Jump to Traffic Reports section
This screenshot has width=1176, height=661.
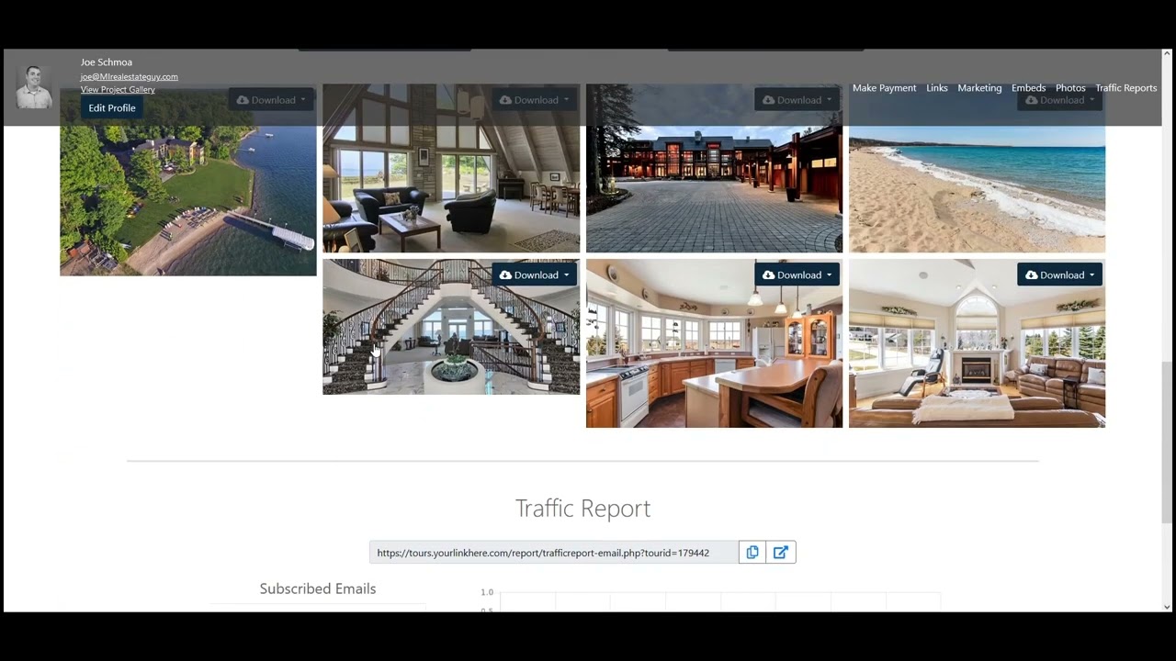tap(1125, 88)
